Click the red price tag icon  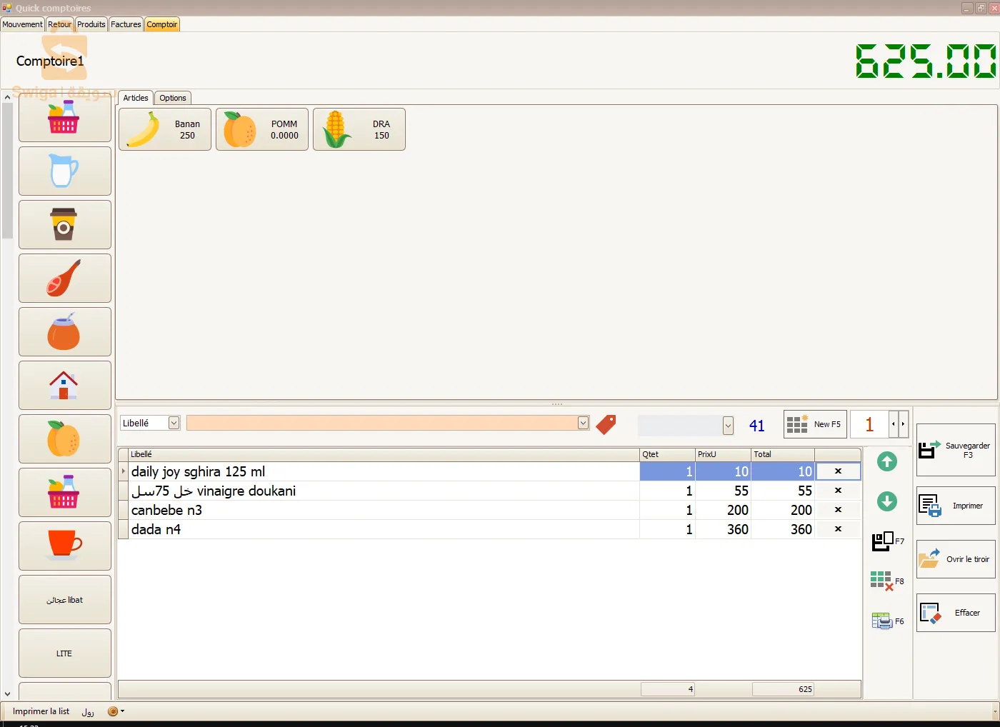pyautogui.click(x=606, y=424)
